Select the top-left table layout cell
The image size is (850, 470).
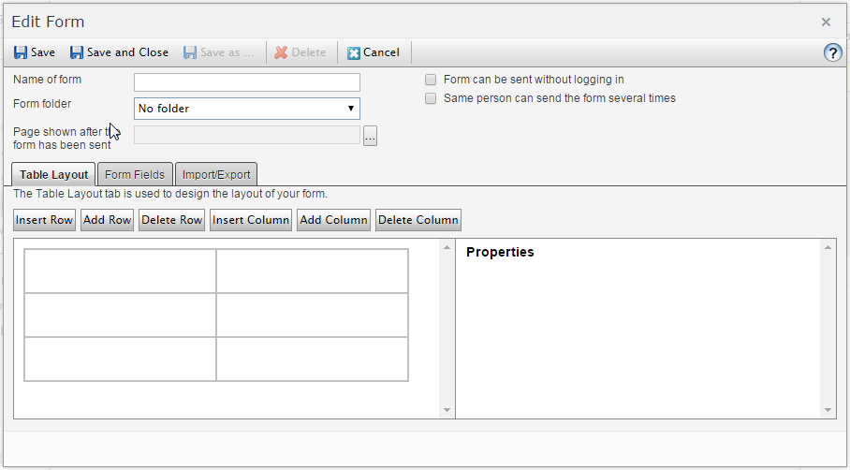pyautogui.click(x=120, y=271)
